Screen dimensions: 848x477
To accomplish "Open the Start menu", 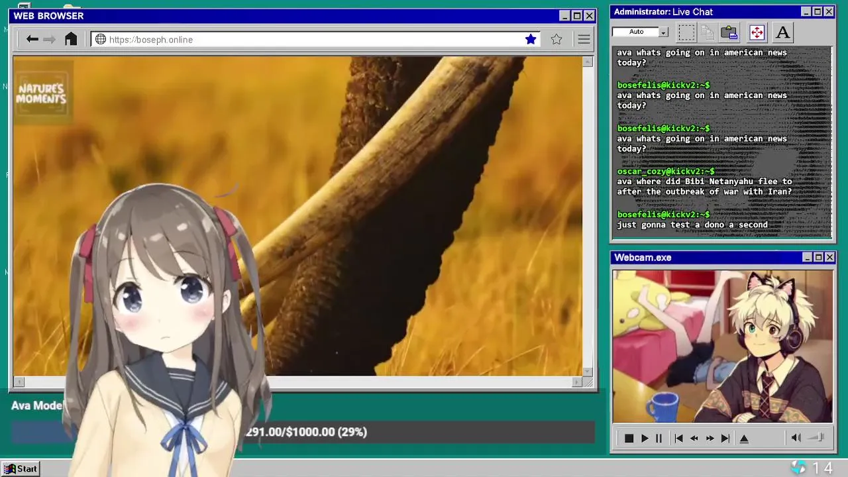I will coord(22,468).
